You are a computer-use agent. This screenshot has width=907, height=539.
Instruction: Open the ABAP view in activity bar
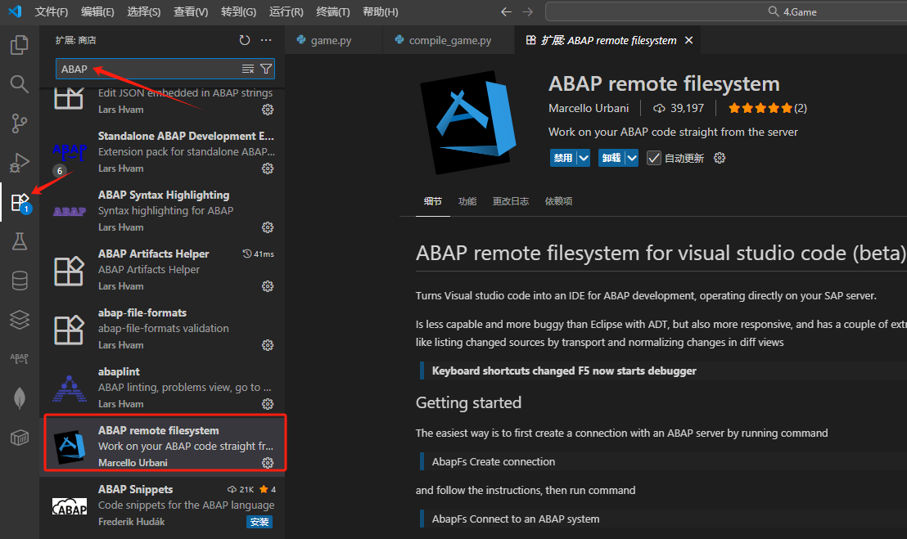pyautogui.click(x=19, y=359)
